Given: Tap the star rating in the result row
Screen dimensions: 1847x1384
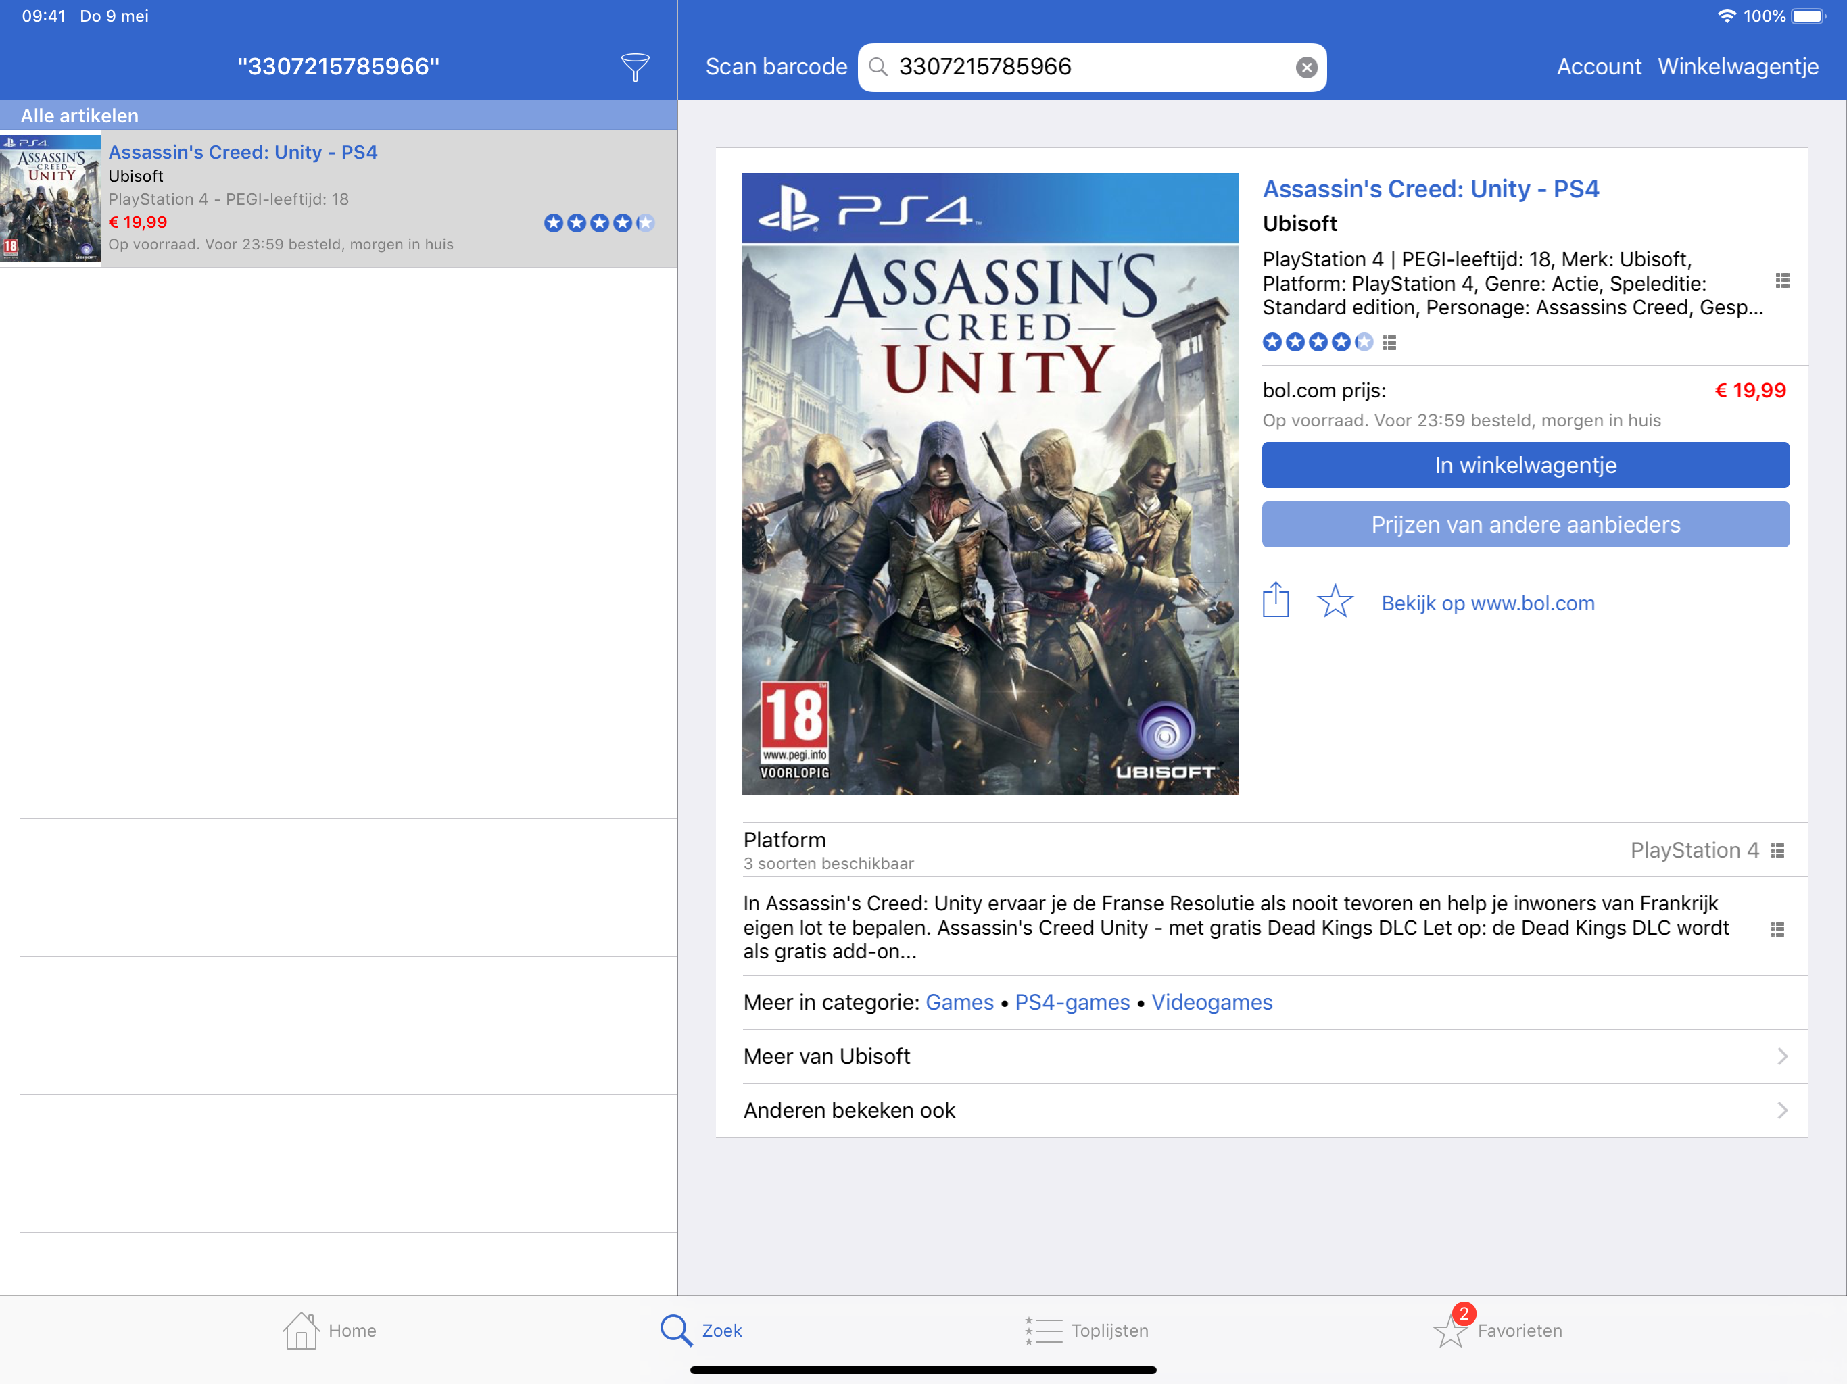Looking at the screenshot, I should pyautogui.click(x=599, y=223).
